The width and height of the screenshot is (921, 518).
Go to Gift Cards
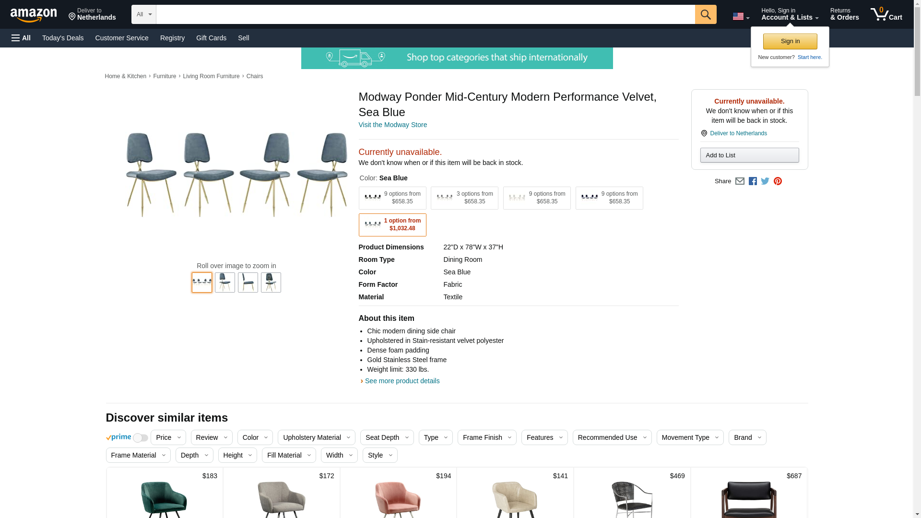click(x=211, y=38)
